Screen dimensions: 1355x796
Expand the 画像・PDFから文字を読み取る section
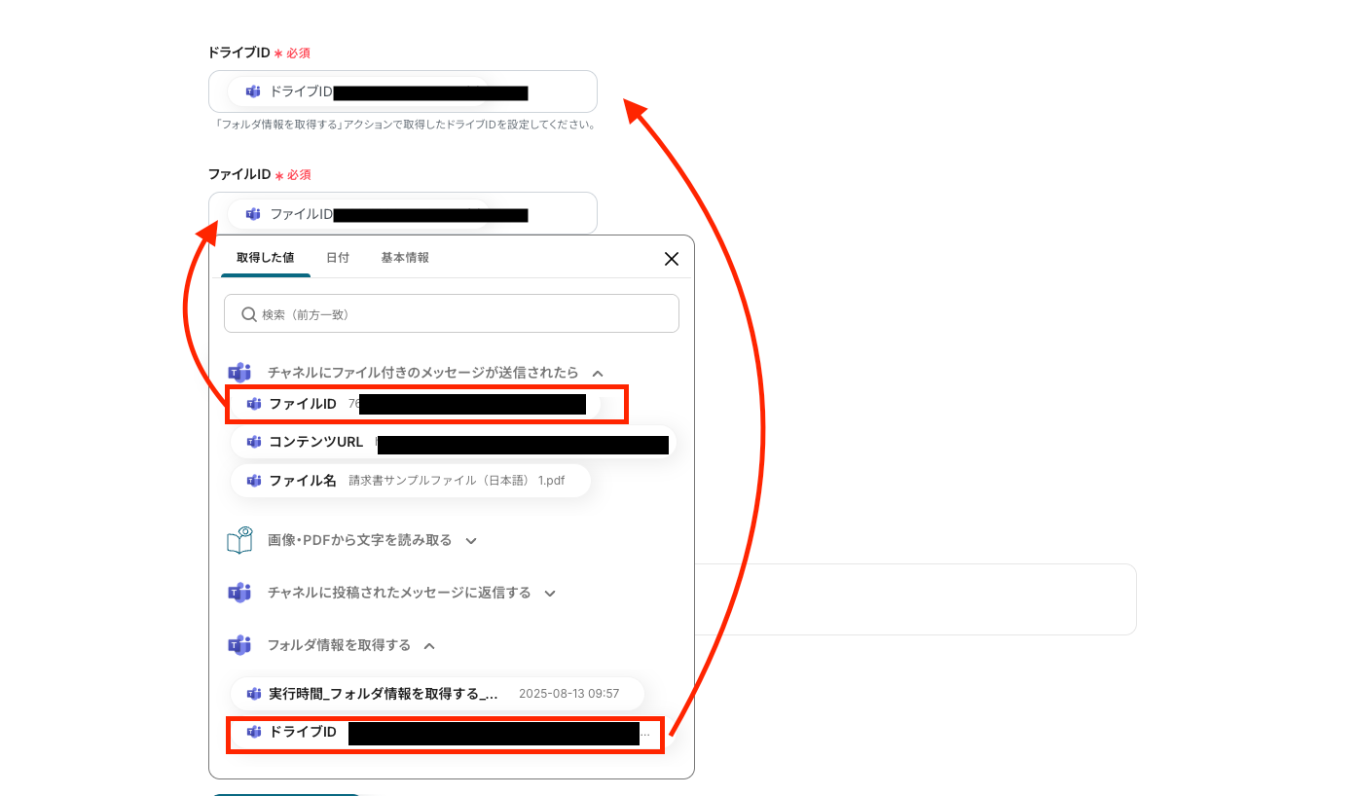point(471,540)
